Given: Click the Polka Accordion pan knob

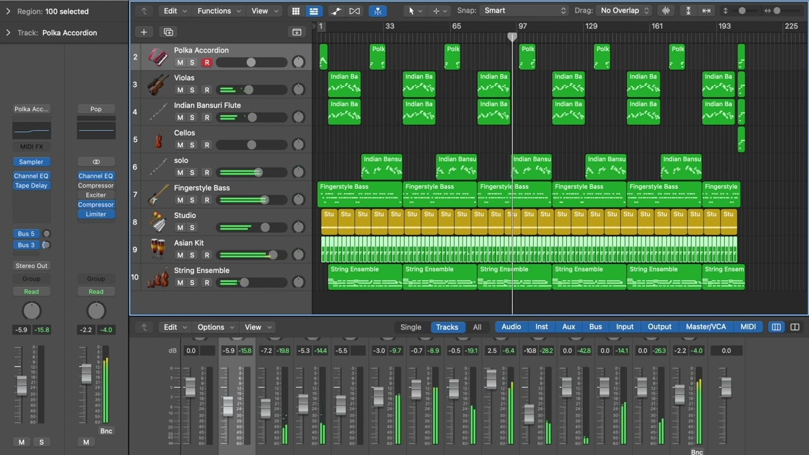Looking at the screenshot, I should coord(298,62).
